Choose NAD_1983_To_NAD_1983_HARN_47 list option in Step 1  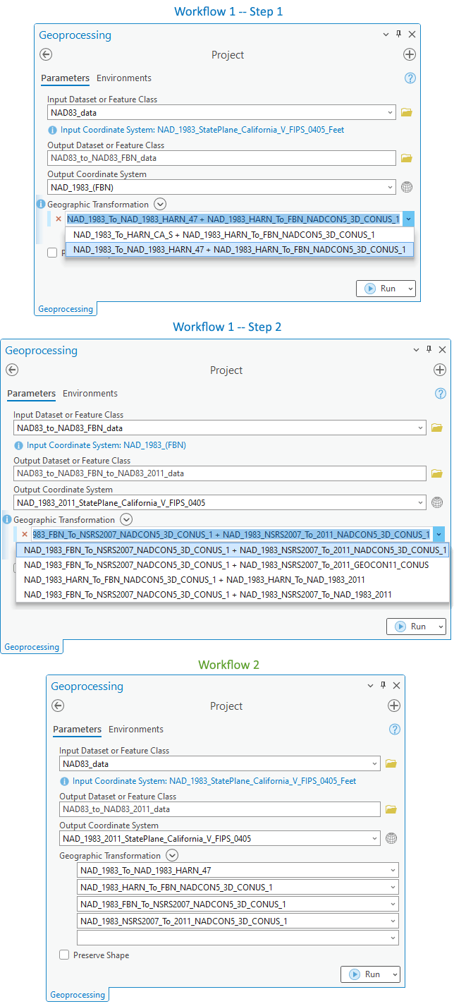click(239, 250)
